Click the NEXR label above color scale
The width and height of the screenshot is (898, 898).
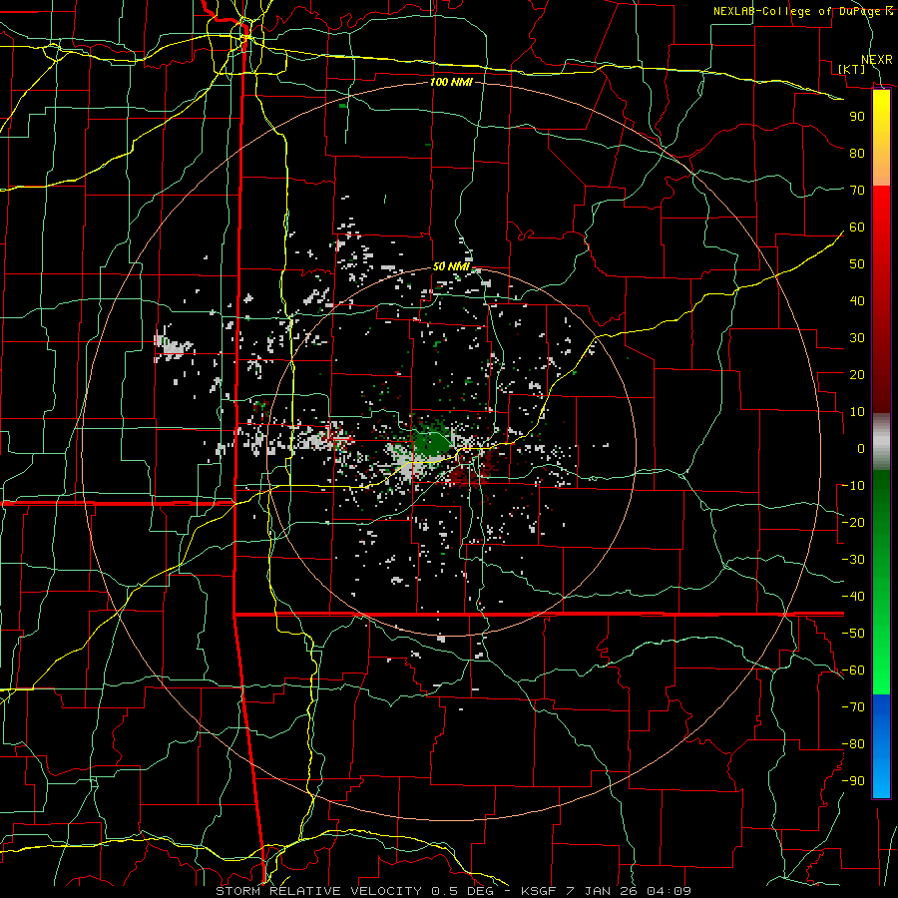877,60
